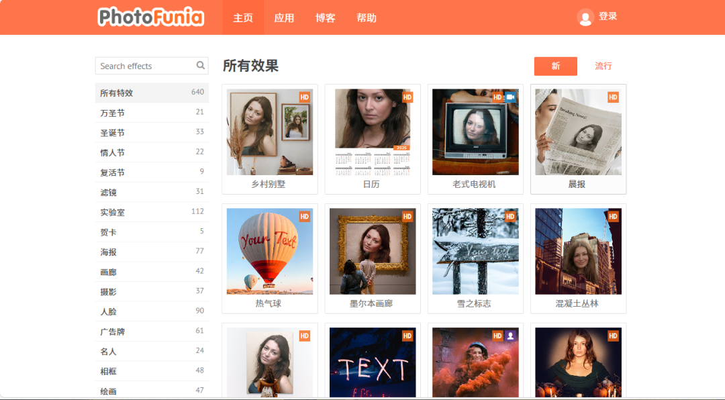The width and height of the screenshot is (725, 400).
Task: Select 万圣节 category
Action: (x=152, y=112)
